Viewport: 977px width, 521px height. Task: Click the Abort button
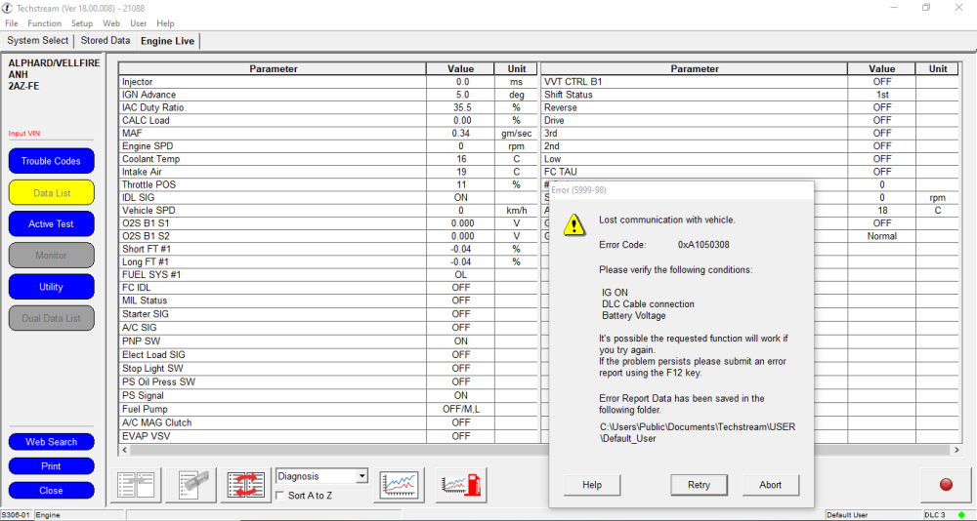(770, 485)
